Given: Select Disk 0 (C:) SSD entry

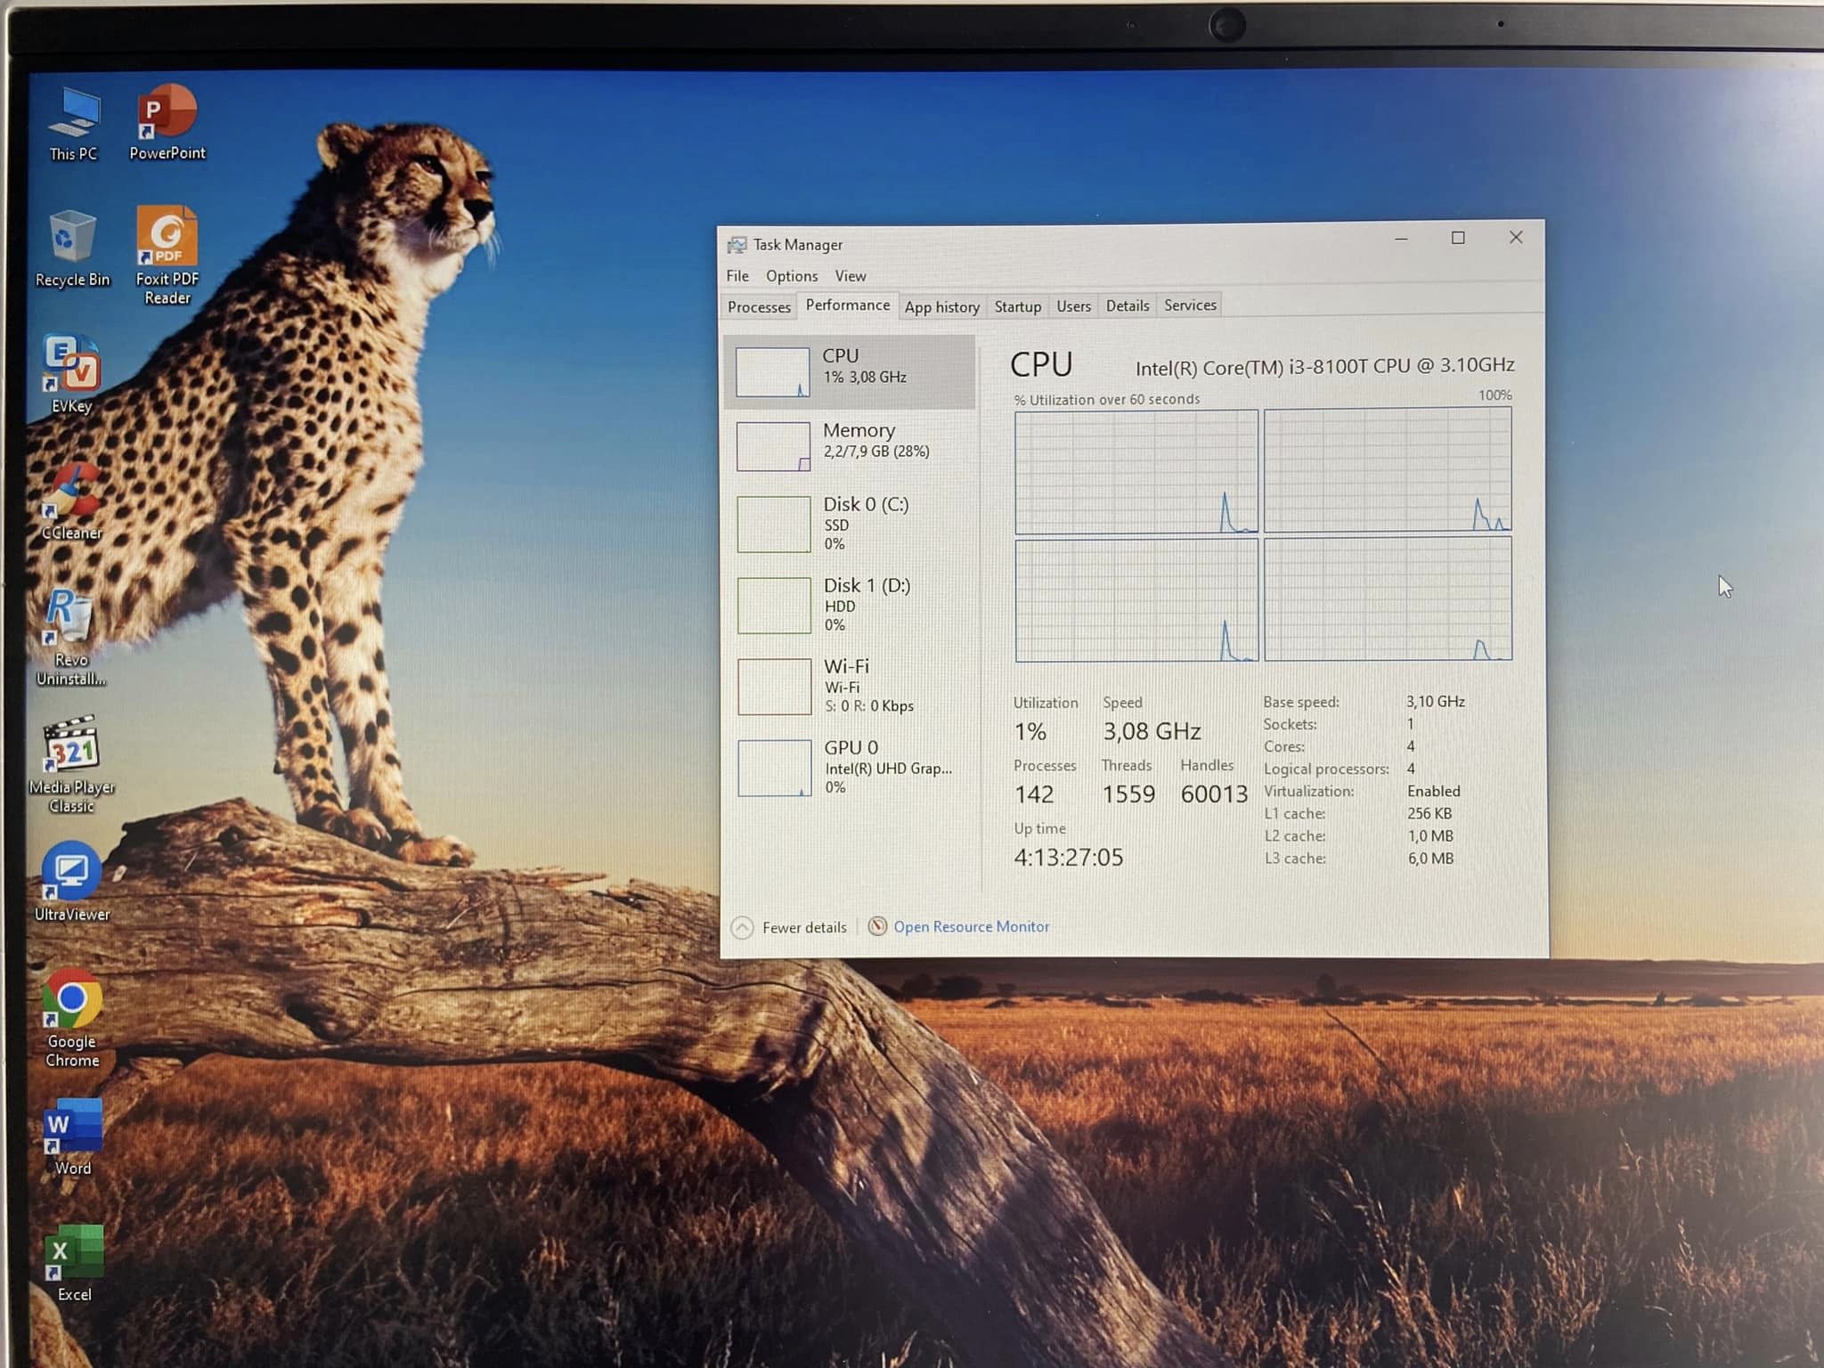Looking at the screenshot, I should [851, 524].
